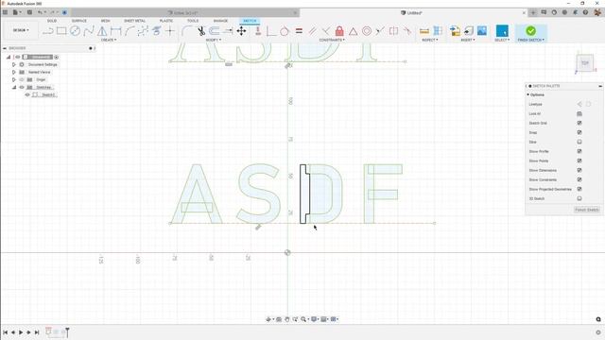Click the Finish Sketch button in palette
This screenshot has width=605, height=340.
(587, 210)
